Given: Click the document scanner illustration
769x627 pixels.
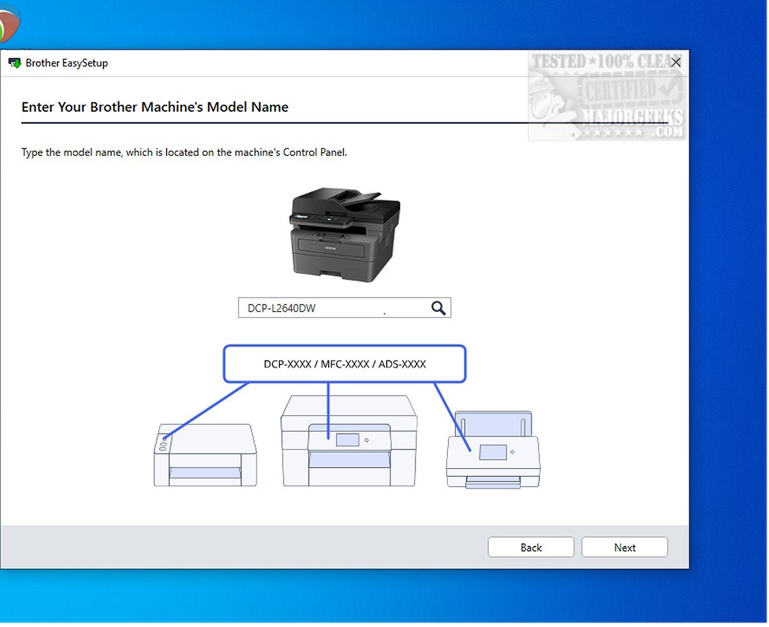Looking at the screenshot, I should pyautogui.click(x=493, y=450).
